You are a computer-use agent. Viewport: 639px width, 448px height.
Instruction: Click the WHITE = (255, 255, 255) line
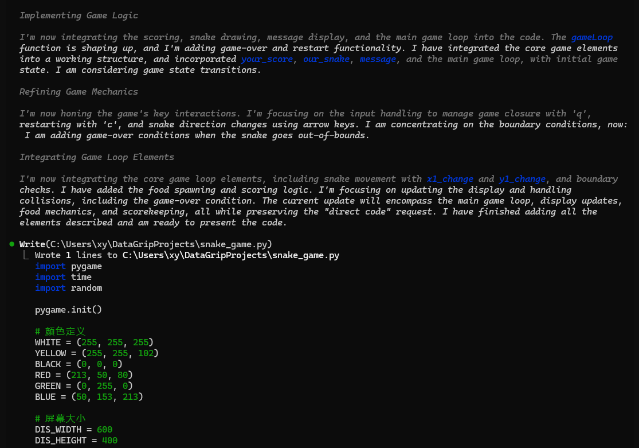[94, 342]
